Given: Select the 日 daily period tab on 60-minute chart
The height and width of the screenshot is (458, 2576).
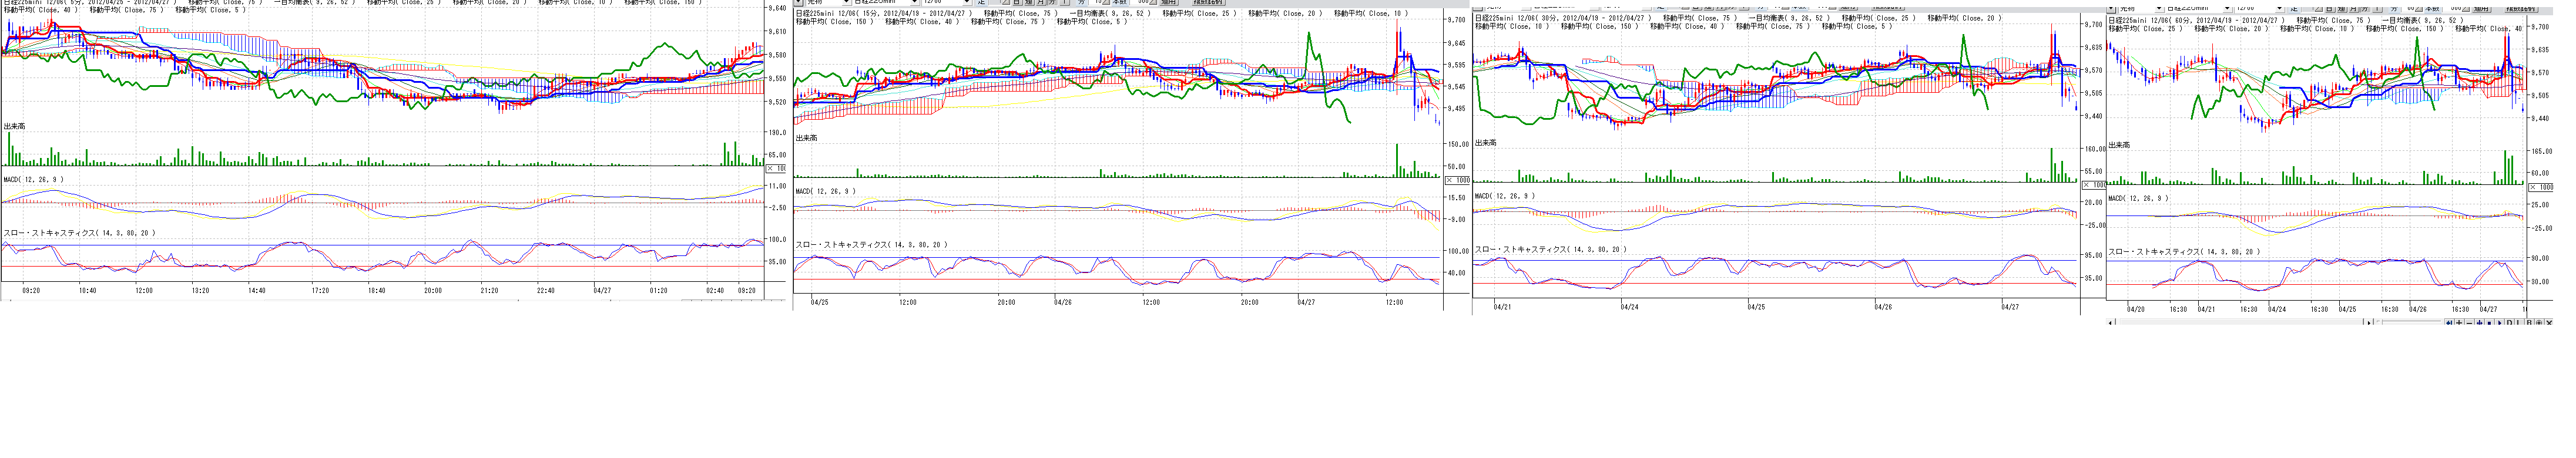Looking at the screenshot, I should click(2330, 9).
